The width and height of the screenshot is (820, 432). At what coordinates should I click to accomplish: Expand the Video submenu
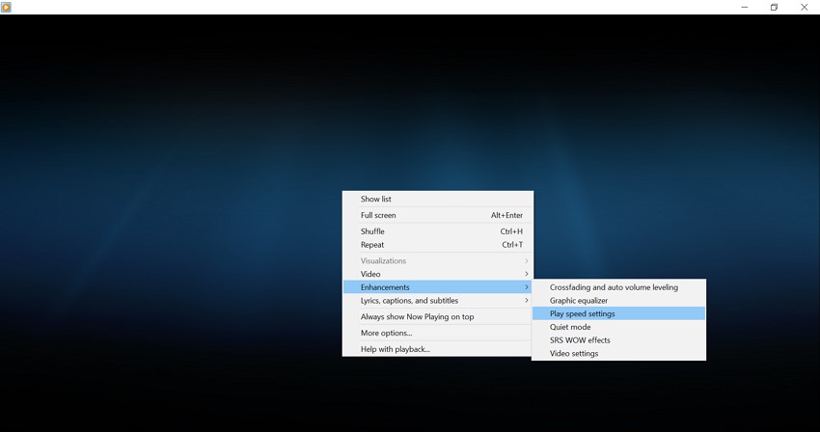click(x=438, y=274)
